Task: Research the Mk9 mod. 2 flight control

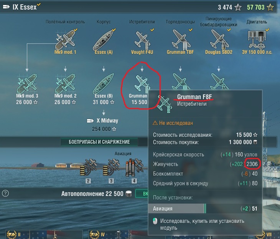Action: [65, 89]
